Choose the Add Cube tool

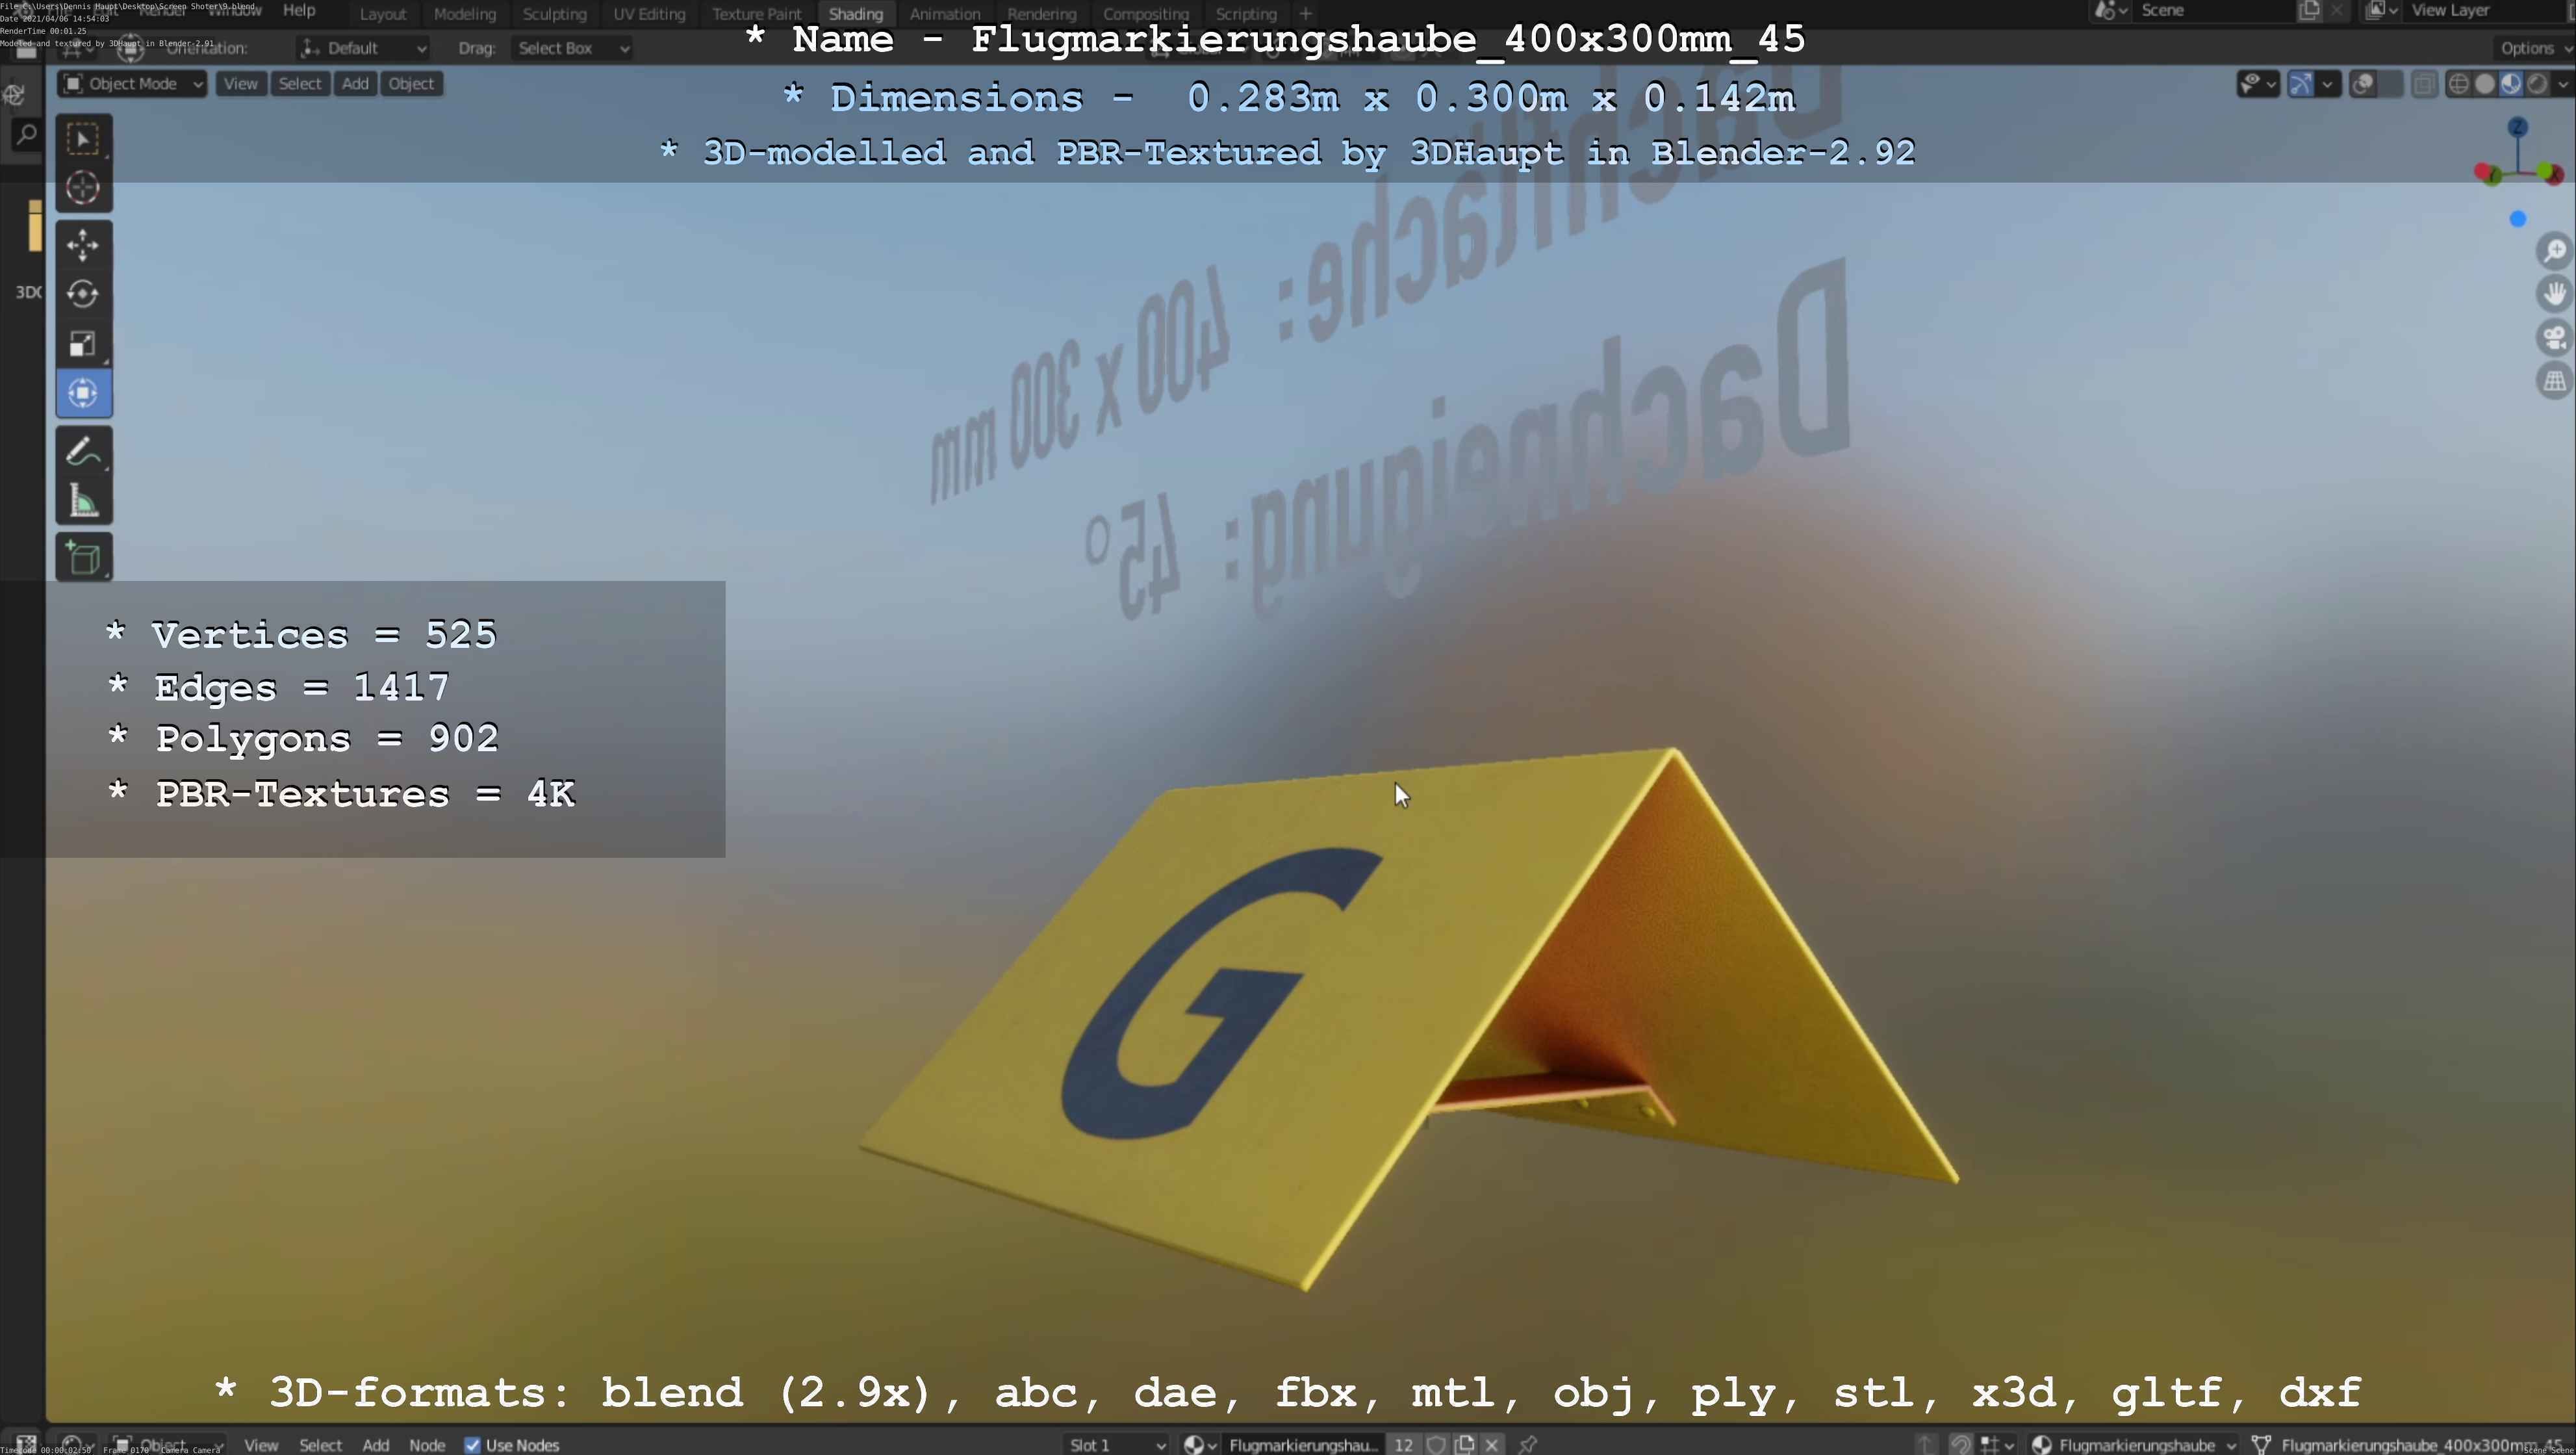[83, 558]
